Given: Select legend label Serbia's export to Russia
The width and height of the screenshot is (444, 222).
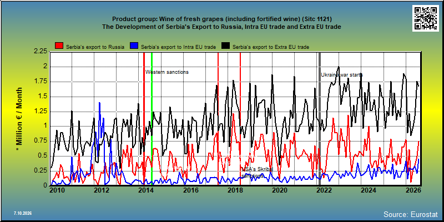Looking at the screenshot, I should [95, 47].
